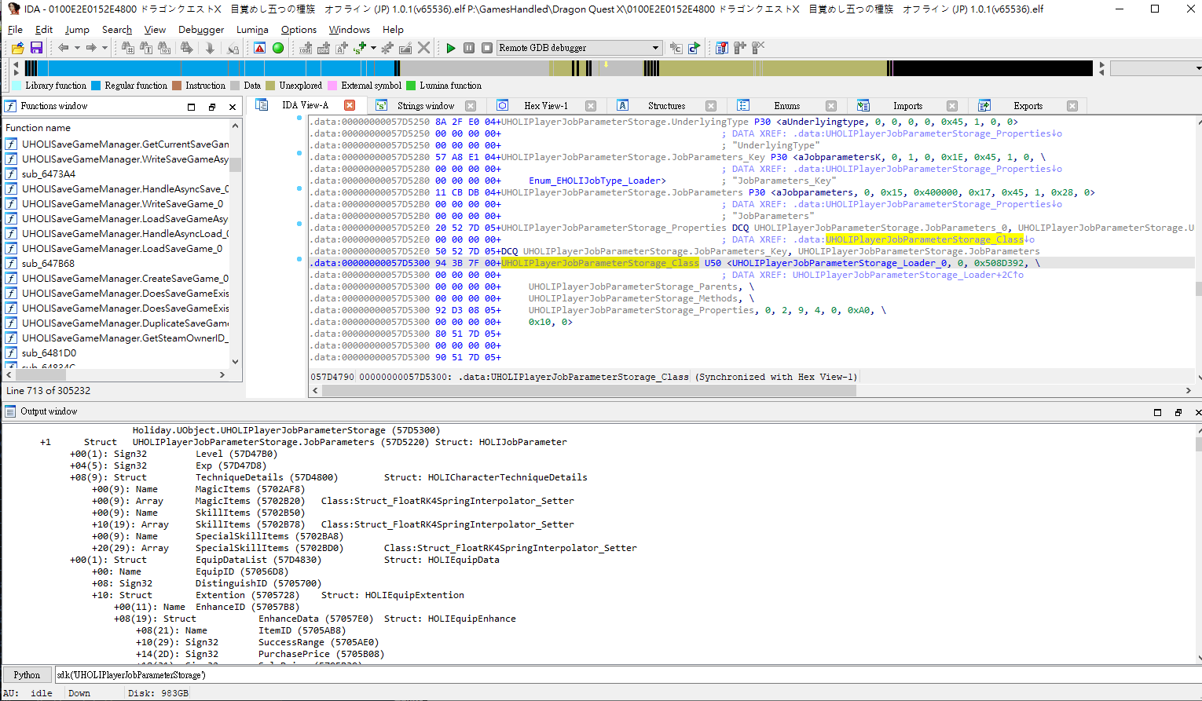Screen dimensions: 1202x701
Task: Switch to the Hex View-1 tab
Action: pos(545,106)
